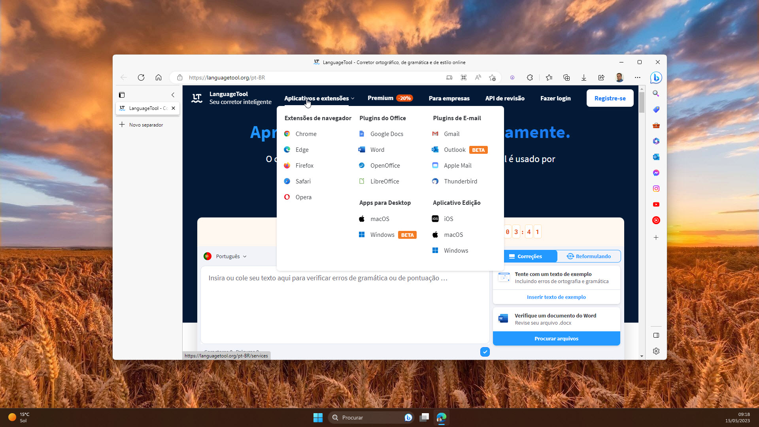The image size is (759, 427).
Task: Launch YouTube from the Edge sidebar
Action: coord(656,204)
